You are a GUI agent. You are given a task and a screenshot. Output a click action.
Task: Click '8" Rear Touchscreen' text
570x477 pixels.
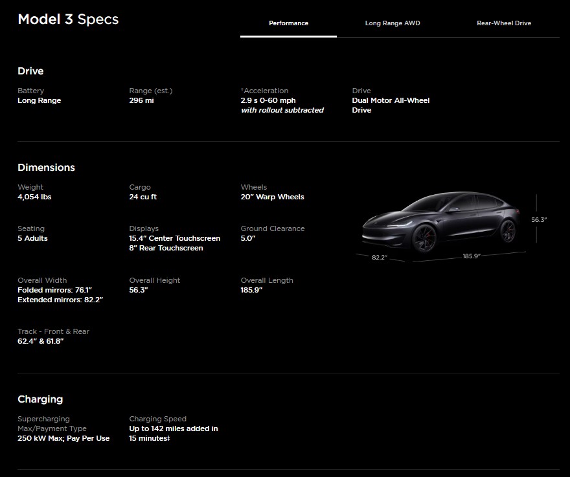(166, 248)
